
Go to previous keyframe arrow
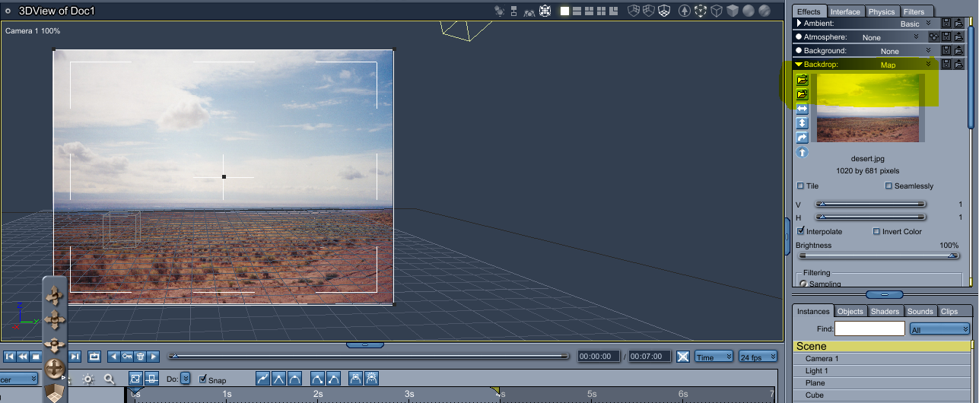[x=114, y=357]
